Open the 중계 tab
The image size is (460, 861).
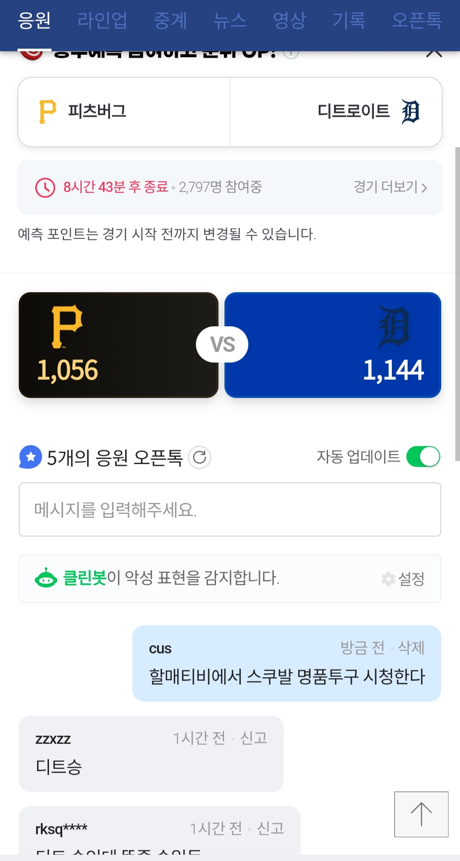pos(170,20)
